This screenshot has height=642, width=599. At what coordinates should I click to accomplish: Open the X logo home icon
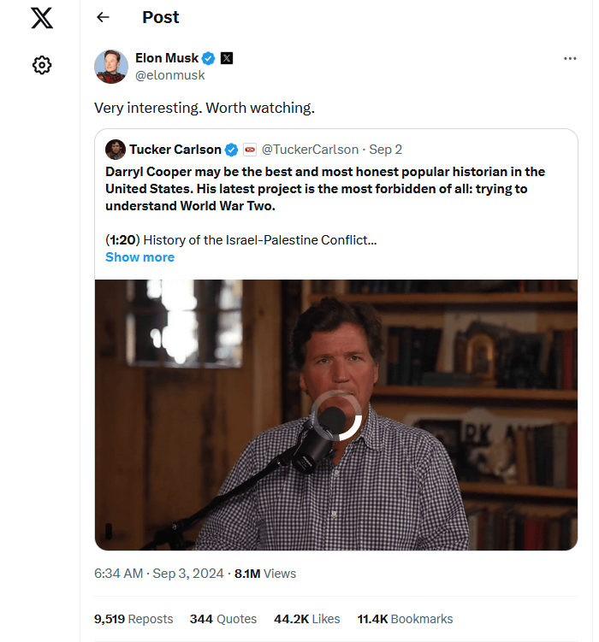point(42,17)
